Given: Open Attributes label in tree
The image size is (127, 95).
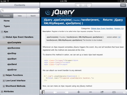Looking at the screenshot, I should click(9, 92).
